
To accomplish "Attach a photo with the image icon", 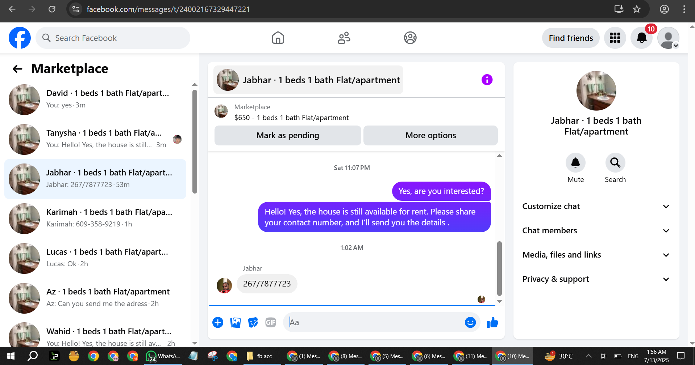I will click(x=236, y=322).
